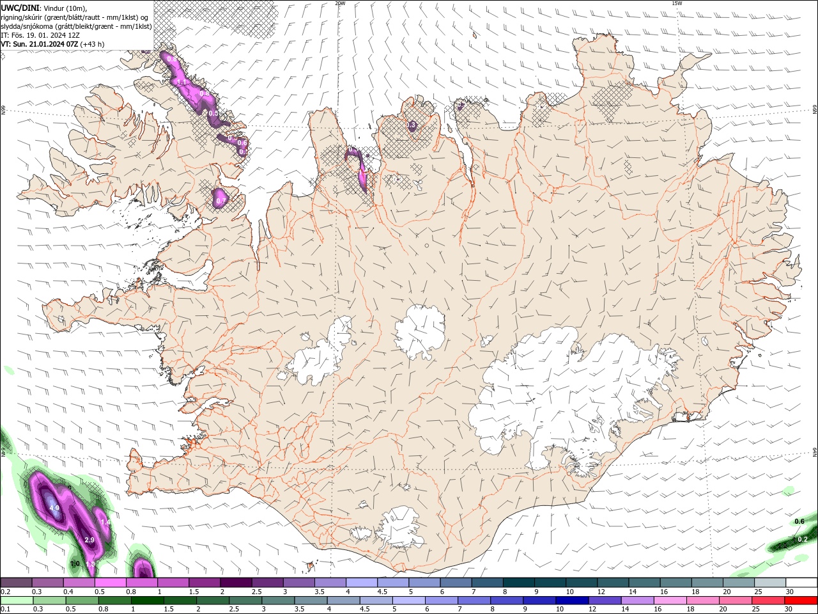The height and width of the screenshot is (614, 818).
Task: Select the '2.9' precipitation value
Action: pos(89,540)
